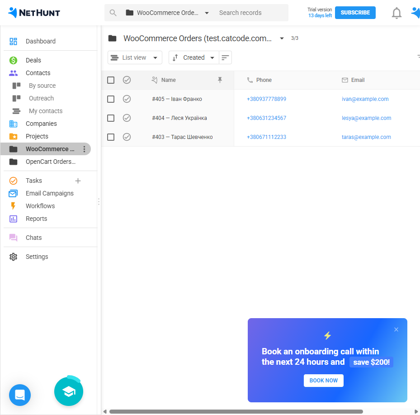Click the OpenCart Orders folder icon
420x415 pixels.
click(x=13, y=162)
